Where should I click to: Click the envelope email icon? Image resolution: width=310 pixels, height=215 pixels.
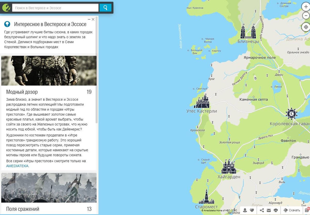coord(269,210)
